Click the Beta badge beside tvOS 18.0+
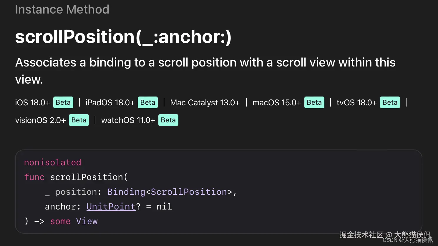 click(390, 102)
